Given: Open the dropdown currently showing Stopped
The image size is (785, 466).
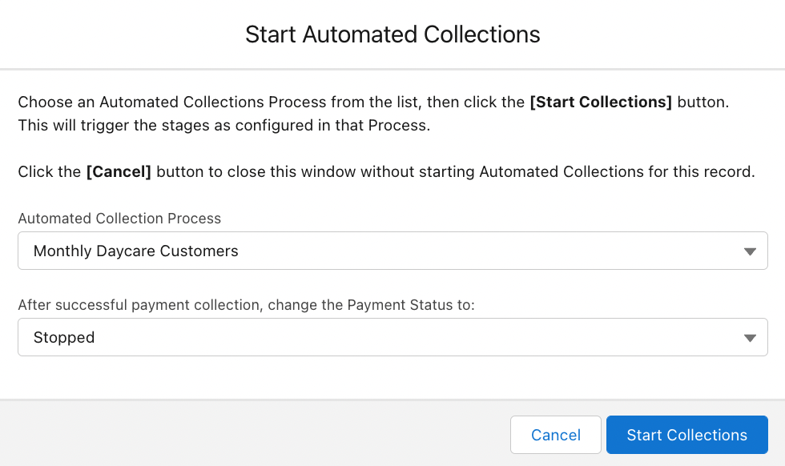Looking at the screenshot, I should coord(392,337).
